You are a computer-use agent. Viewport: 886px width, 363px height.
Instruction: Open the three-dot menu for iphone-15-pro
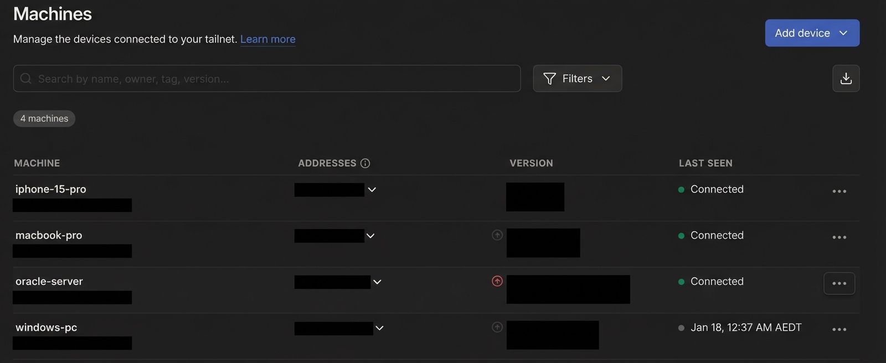tap(839, 191)
